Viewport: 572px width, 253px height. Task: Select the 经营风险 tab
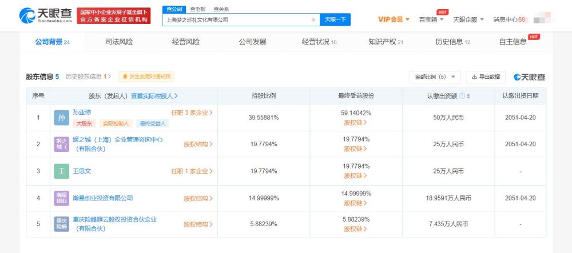(x=186, y=42)
